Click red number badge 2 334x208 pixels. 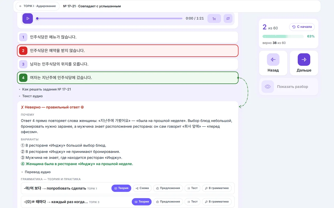(x=23, y=51)
